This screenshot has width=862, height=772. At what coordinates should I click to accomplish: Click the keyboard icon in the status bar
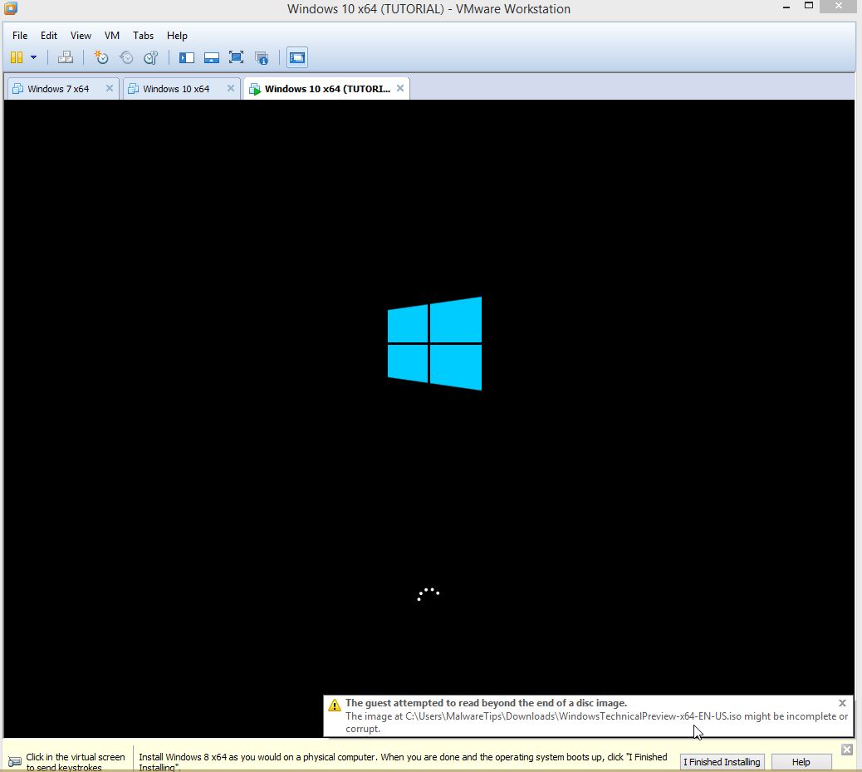(x=15, y=762)
